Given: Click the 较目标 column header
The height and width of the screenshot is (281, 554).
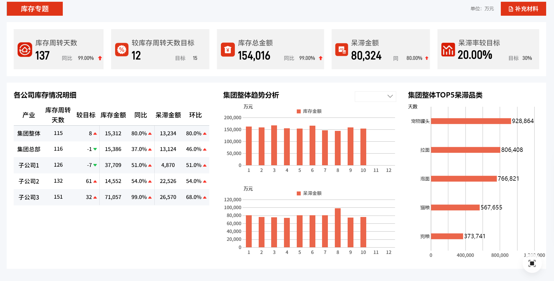Looking at the screenshot, I should pyautogui.click(x=86, y=115).
